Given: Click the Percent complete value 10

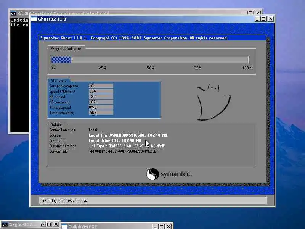Looking at the screenshot, I should click(101, 86).
